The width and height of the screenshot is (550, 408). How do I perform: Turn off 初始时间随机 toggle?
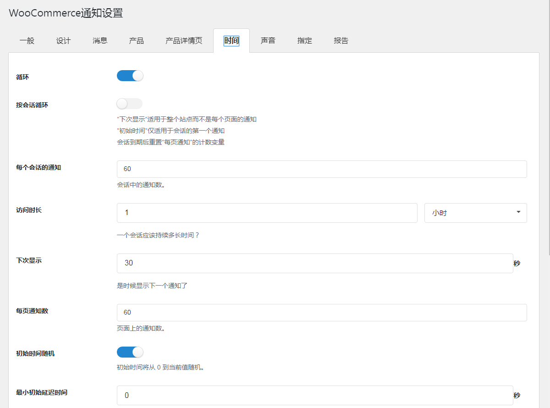pyautogui.click(x=130, y=352)
